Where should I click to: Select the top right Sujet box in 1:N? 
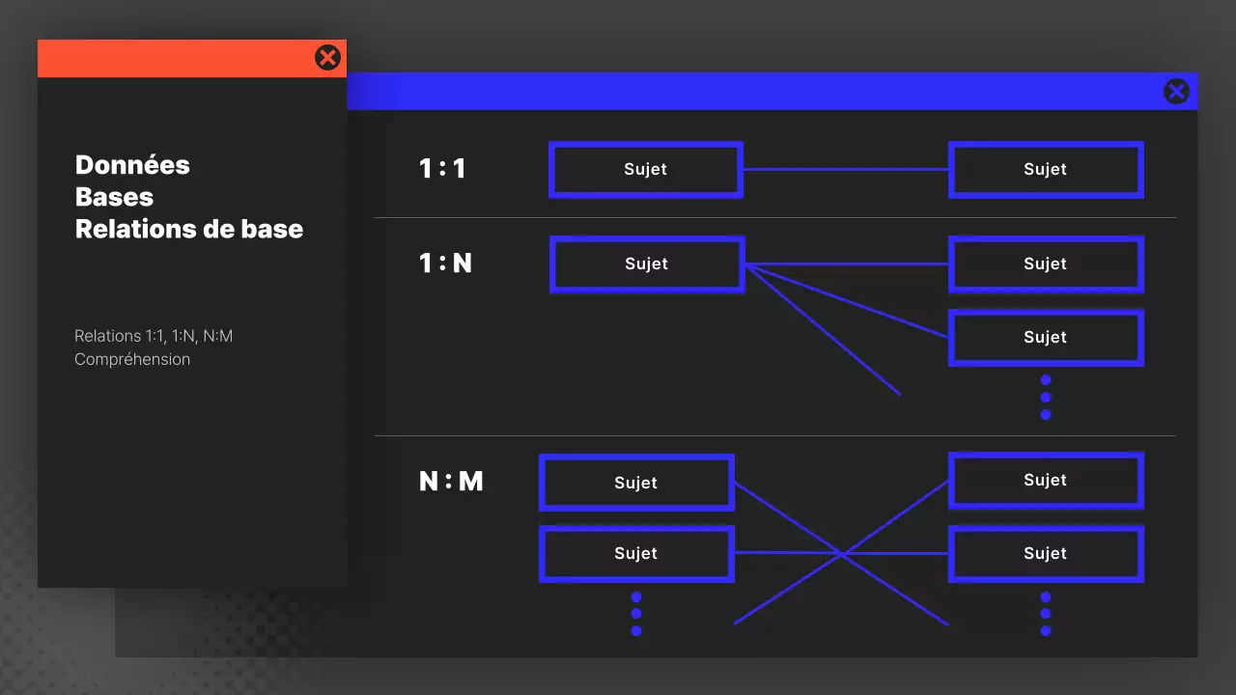pos(1046,264)
